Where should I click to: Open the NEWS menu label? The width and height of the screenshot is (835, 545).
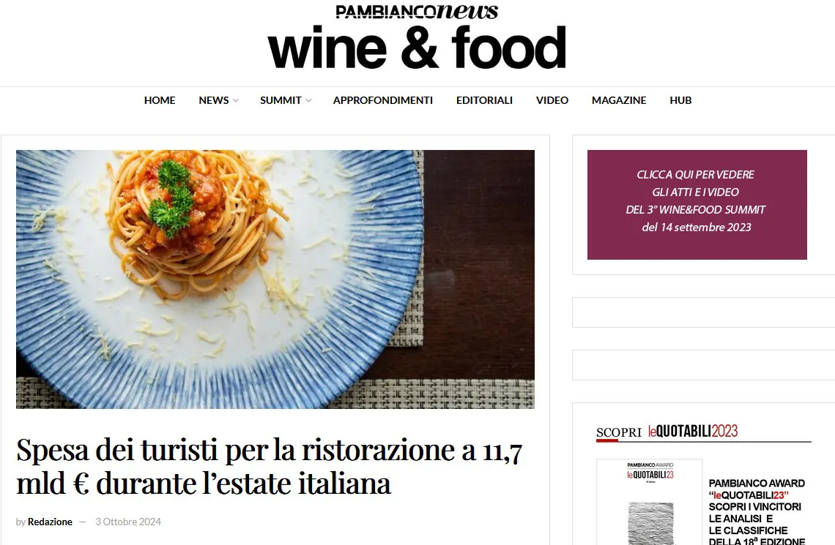214,100
